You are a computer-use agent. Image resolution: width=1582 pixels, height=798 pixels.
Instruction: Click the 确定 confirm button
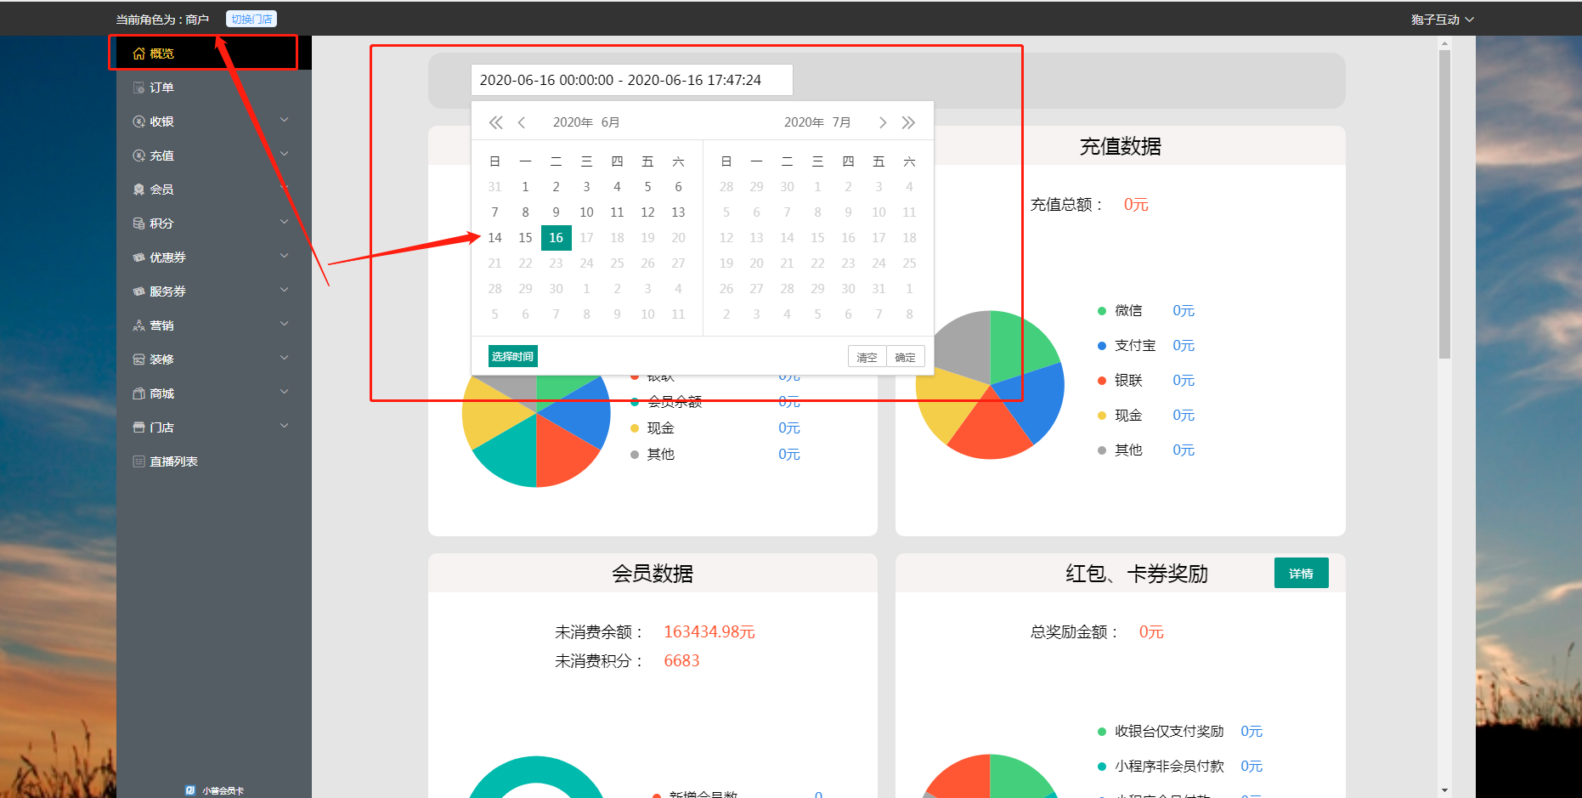click(x=906, y=357)
